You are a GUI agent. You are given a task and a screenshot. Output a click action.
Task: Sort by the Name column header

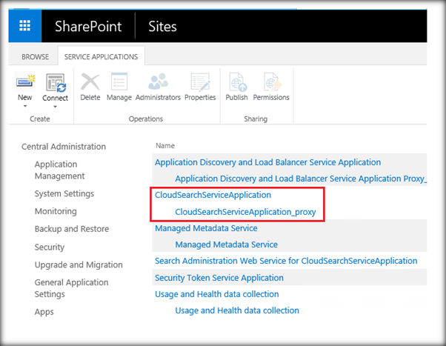coord(164,146)
